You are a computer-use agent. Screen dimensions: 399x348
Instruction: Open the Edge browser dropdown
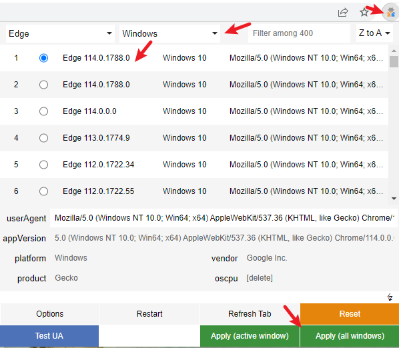[60, 33]
